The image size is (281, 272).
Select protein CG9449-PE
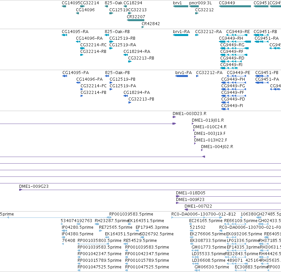[238, 73]
